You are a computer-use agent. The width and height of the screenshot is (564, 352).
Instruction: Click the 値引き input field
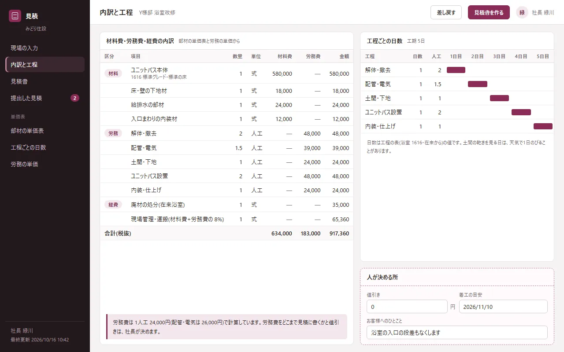[407, 307]
